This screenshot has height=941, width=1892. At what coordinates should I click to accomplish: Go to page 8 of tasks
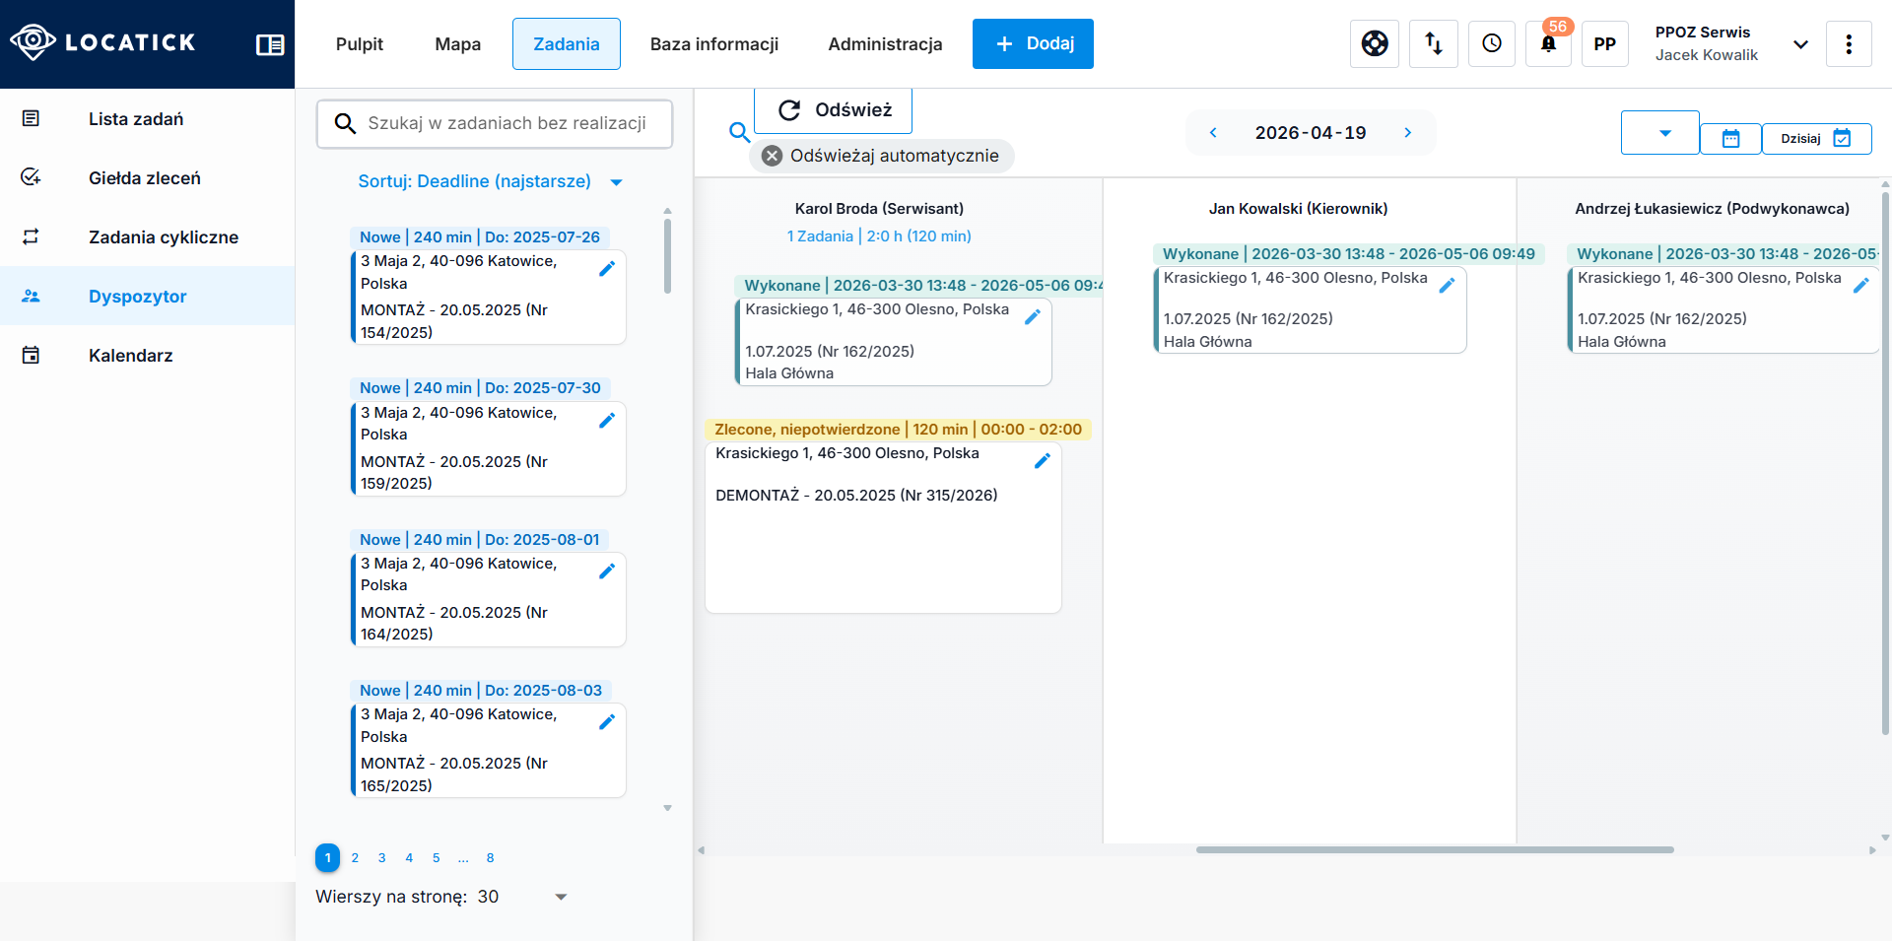tap(491, 858)
